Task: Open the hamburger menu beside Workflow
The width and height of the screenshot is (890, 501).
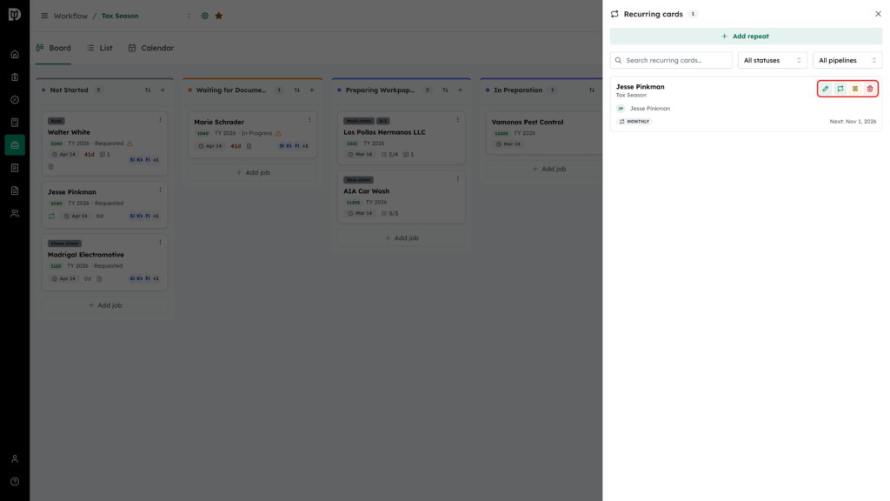Action: 44,16
